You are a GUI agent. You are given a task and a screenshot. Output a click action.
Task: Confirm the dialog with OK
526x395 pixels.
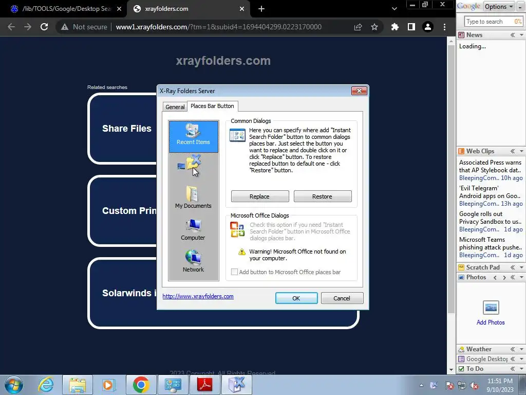click(296, 298)
